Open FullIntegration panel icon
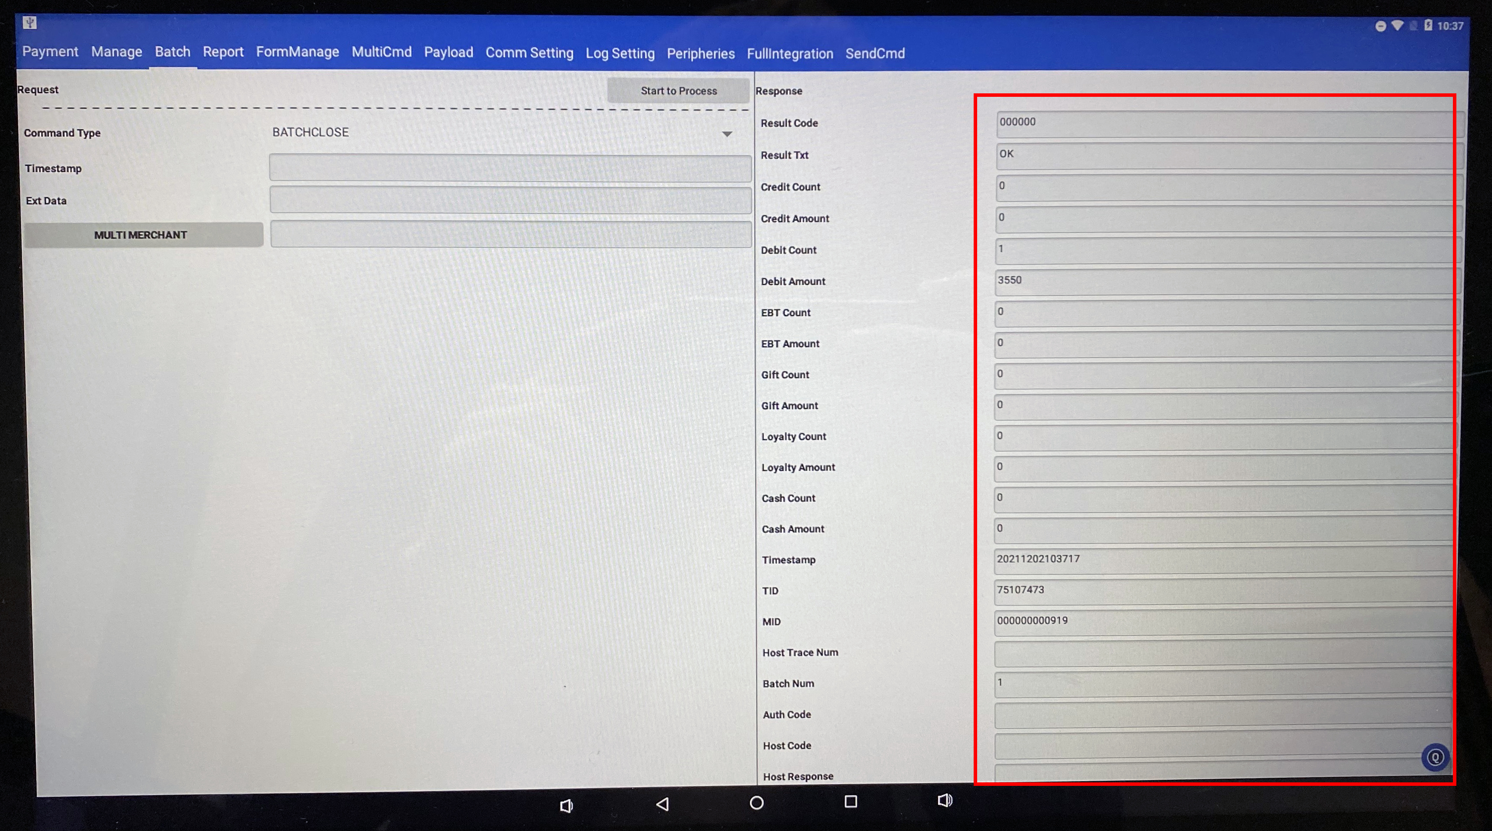This screenshot has width=1492, height=831. tap(789, 53)
